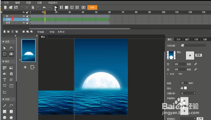Add a new page with plus
The width and height of the screenshot is (211, 120).
[x=25, y=67]
